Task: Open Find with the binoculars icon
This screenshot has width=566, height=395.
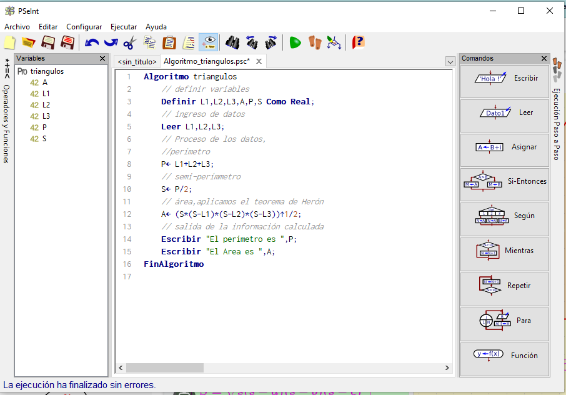Action: point(232,42)
